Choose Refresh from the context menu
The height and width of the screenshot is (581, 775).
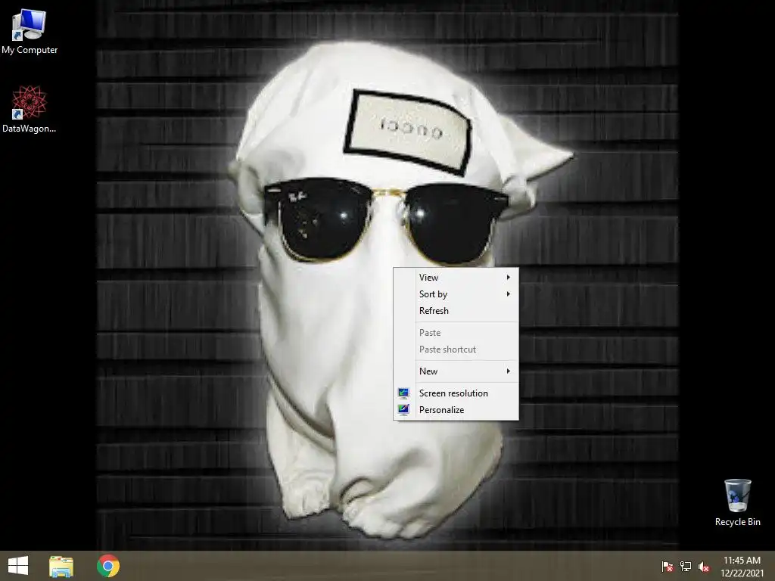(456, 311)
